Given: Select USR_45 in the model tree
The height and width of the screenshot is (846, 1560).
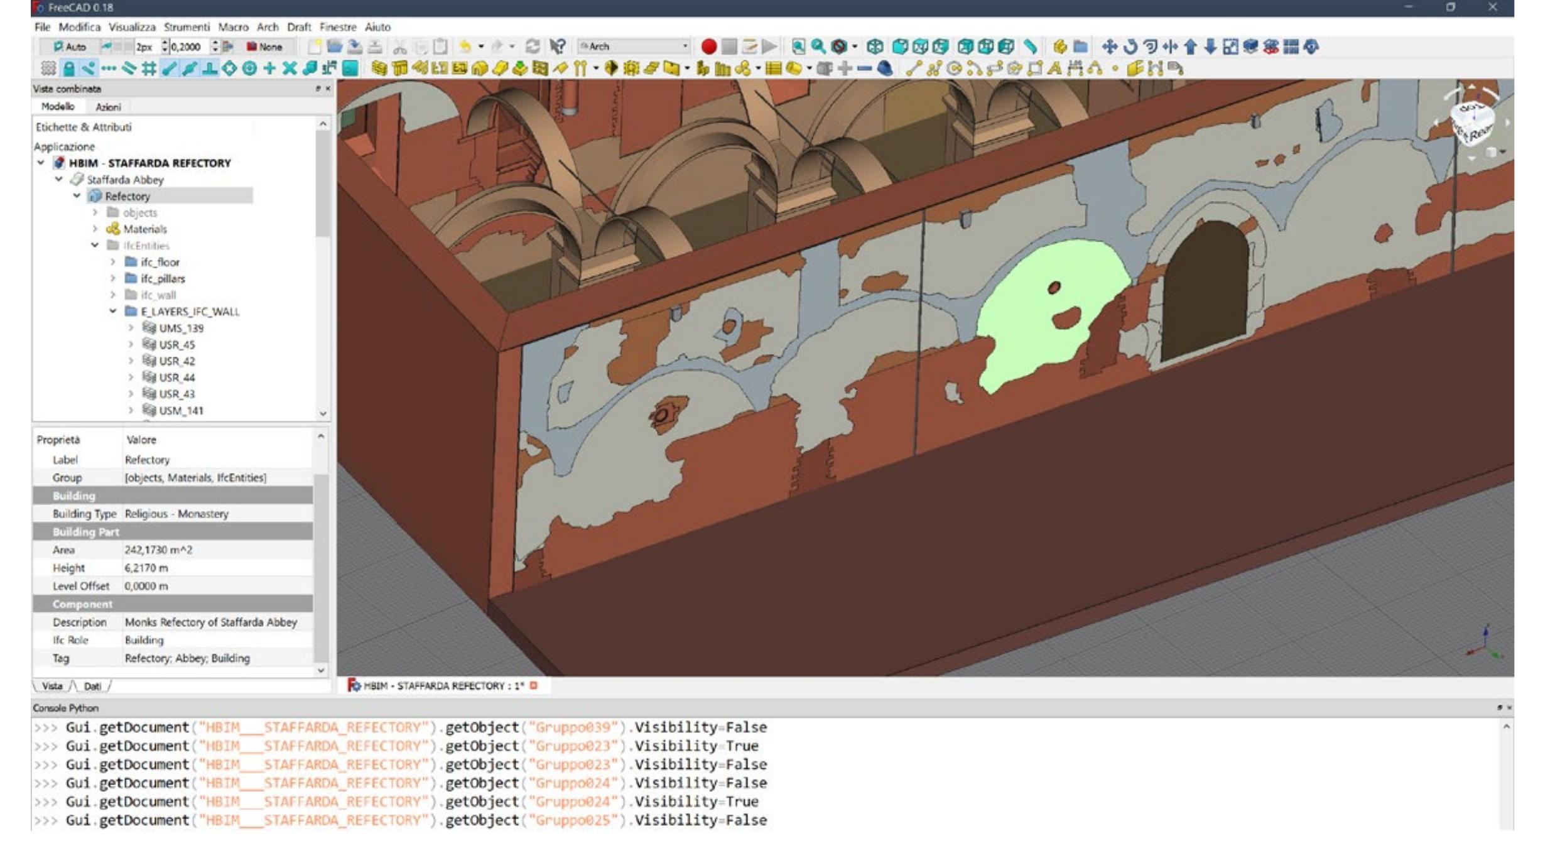Looking at the screenshot, I should [x=176, y=344].
